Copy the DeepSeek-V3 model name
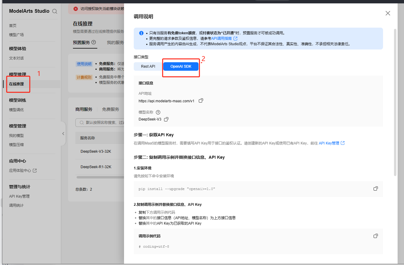The height and width of the screenshot is (265, 404). 166,119
